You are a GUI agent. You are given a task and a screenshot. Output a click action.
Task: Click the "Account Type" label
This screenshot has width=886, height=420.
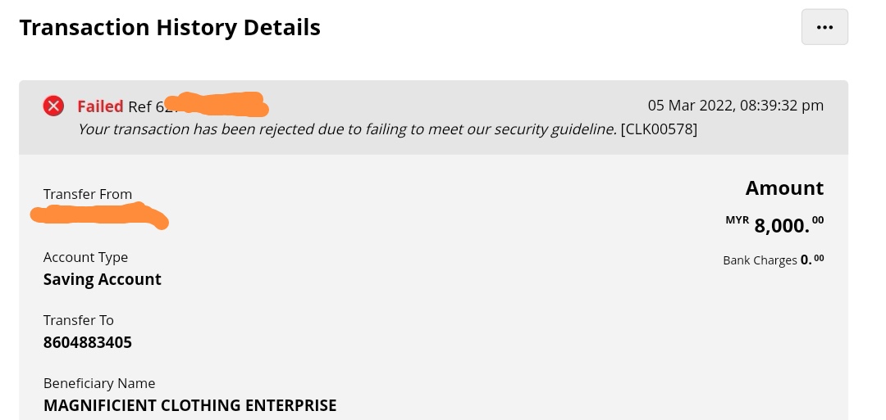click(x=85, y=257)
